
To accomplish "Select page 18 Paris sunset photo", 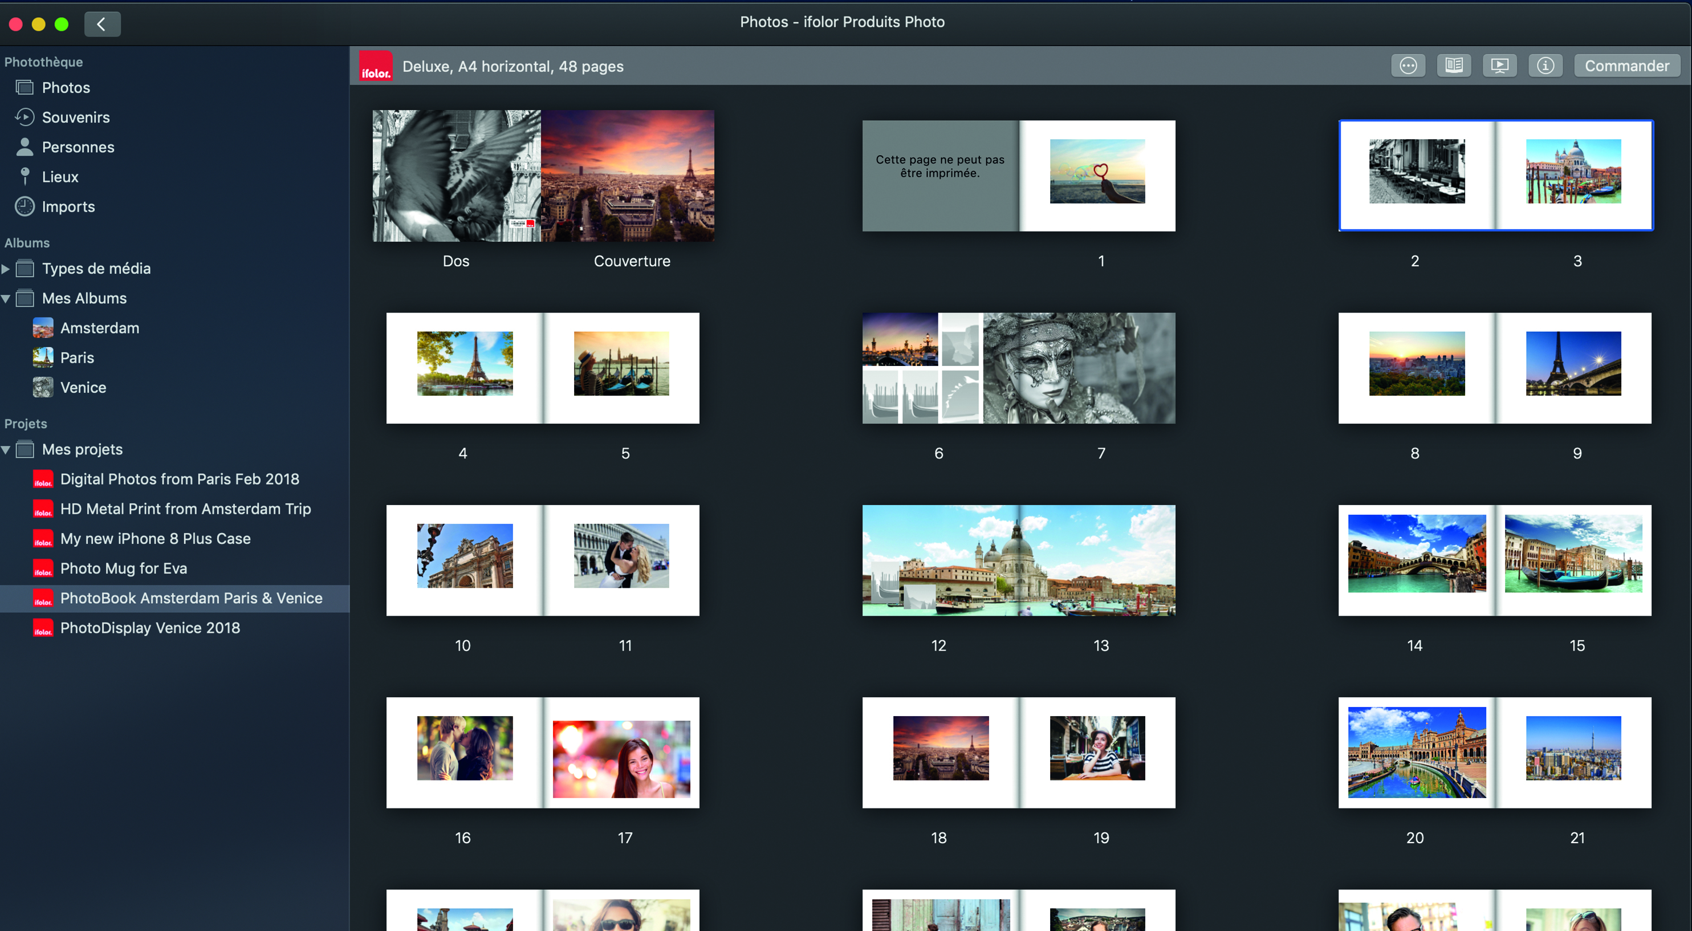I will (x=941, y=749).
